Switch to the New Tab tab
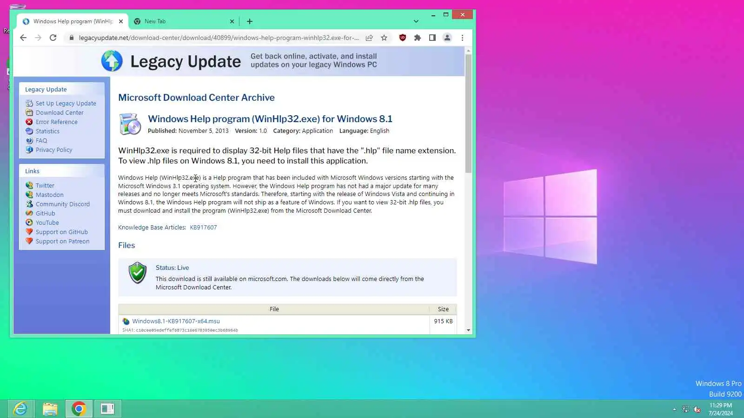 (x=184, y=21)
